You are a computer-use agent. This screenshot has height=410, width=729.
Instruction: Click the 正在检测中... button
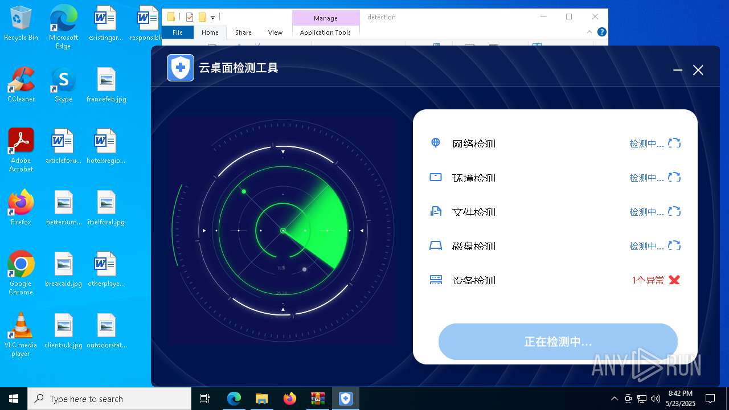(558, 342)
